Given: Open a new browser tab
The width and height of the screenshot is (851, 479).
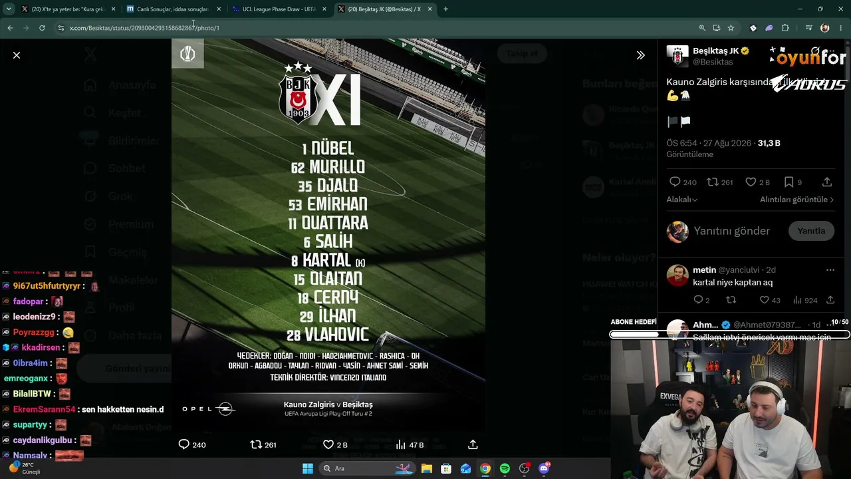Looking at the screenshot, I should point(445,9).
